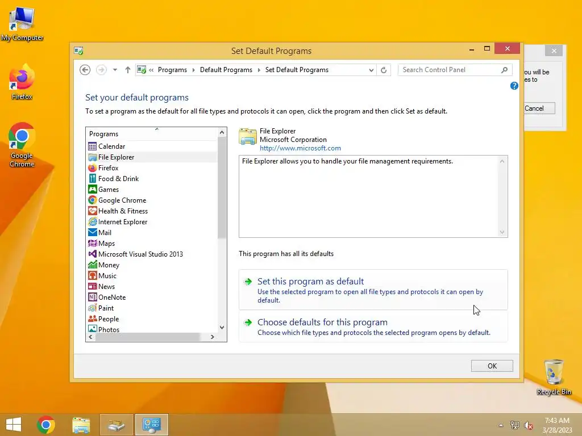Click the Default Programs breadcrumb
Screen dimensions: 582x436
click(226, 70)
